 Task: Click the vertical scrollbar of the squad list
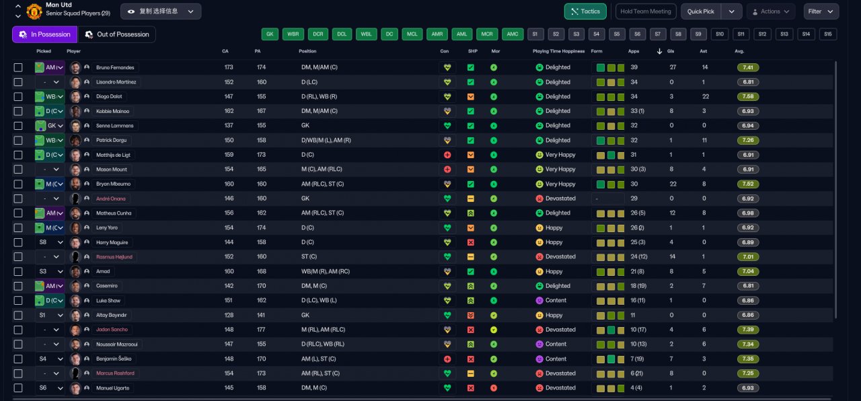point(836,188)
